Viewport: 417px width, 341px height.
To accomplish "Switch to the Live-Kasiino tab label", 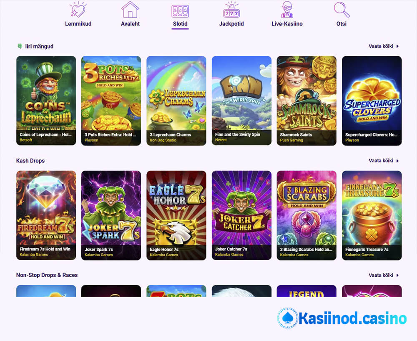I will [x=287, y=24].
